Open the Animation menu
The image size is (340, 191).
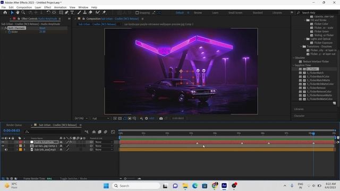60,7
